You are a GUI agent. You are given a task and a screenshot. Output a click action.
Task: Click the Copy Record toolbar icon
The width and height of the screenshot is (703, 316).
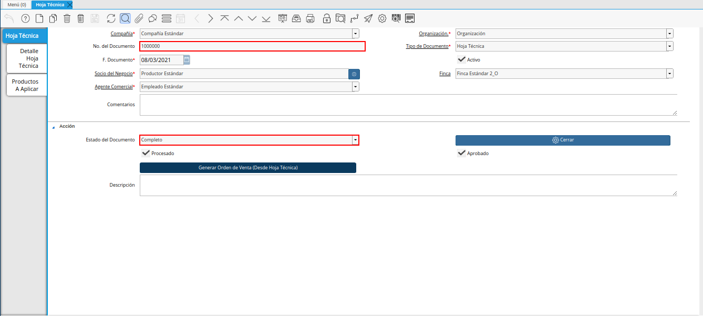point(53,18)
